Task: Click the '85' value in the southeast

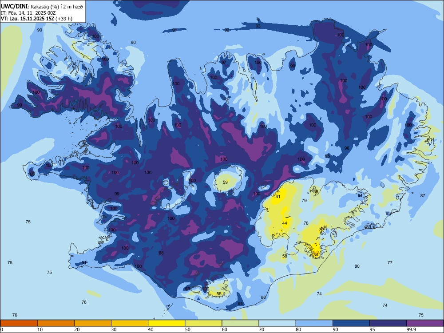Action: [388, 213]
